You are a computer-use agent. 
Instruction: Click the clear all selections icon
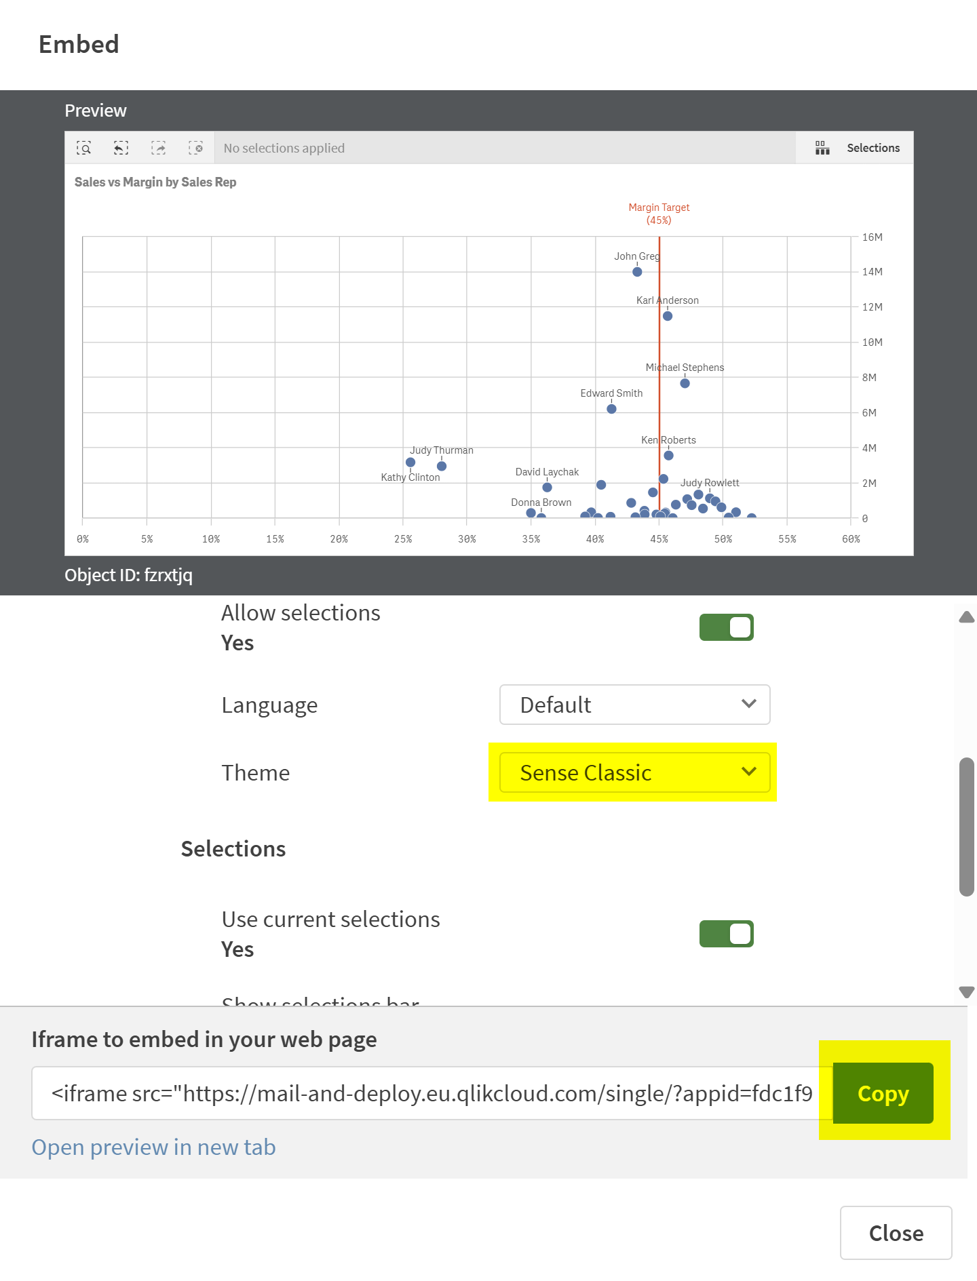tap(195, 148)
